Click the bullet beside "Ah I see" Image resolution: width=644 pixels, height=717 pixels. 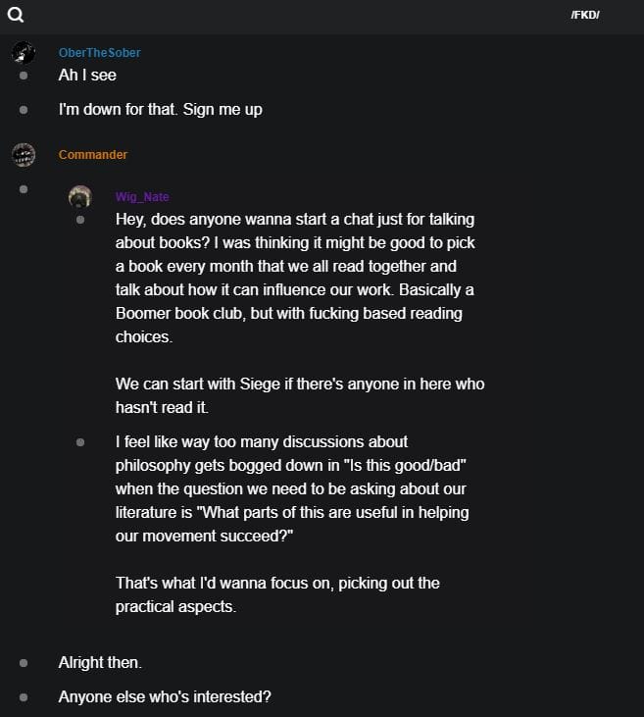pyautogui.click(x=24, y=76)
